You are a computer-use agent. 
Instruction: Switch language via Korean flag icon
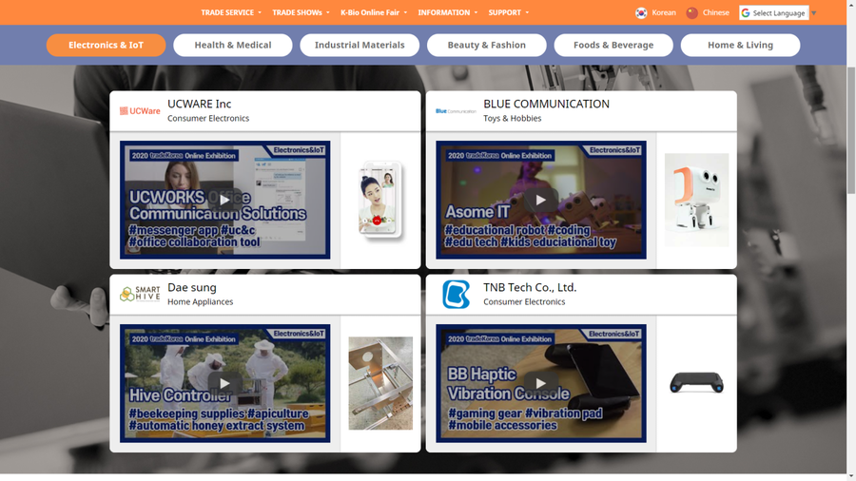(x=641, y=12)
